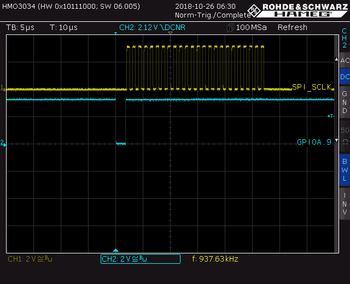Image resolution: width=350 pixels, height=284 pixels.
Task: Click the HMO3034 device info header
Action: pos(71,6)
